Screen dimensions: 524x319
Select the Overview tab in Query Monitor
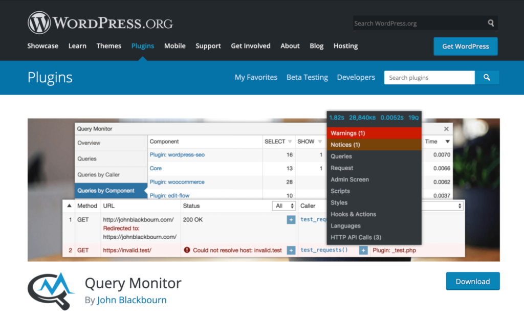(111, 143)
